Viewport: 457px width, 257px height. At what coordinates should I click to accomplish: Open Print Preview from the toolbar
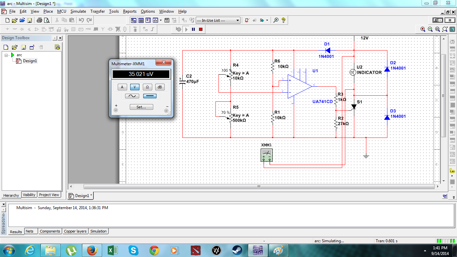(47, 20)
